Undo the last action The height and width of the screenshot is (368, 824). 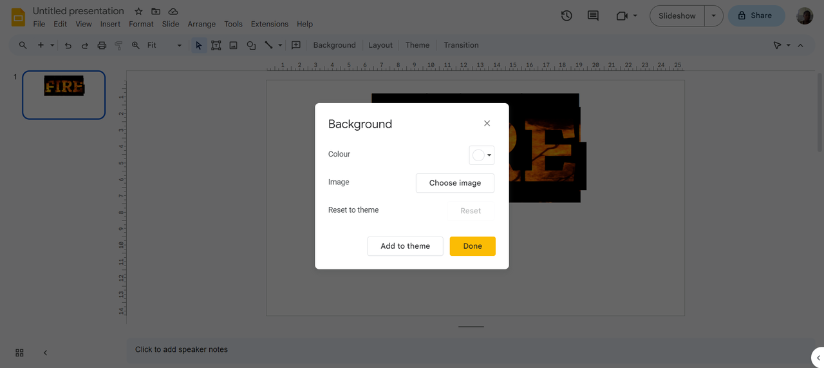(x=68, y=45)
